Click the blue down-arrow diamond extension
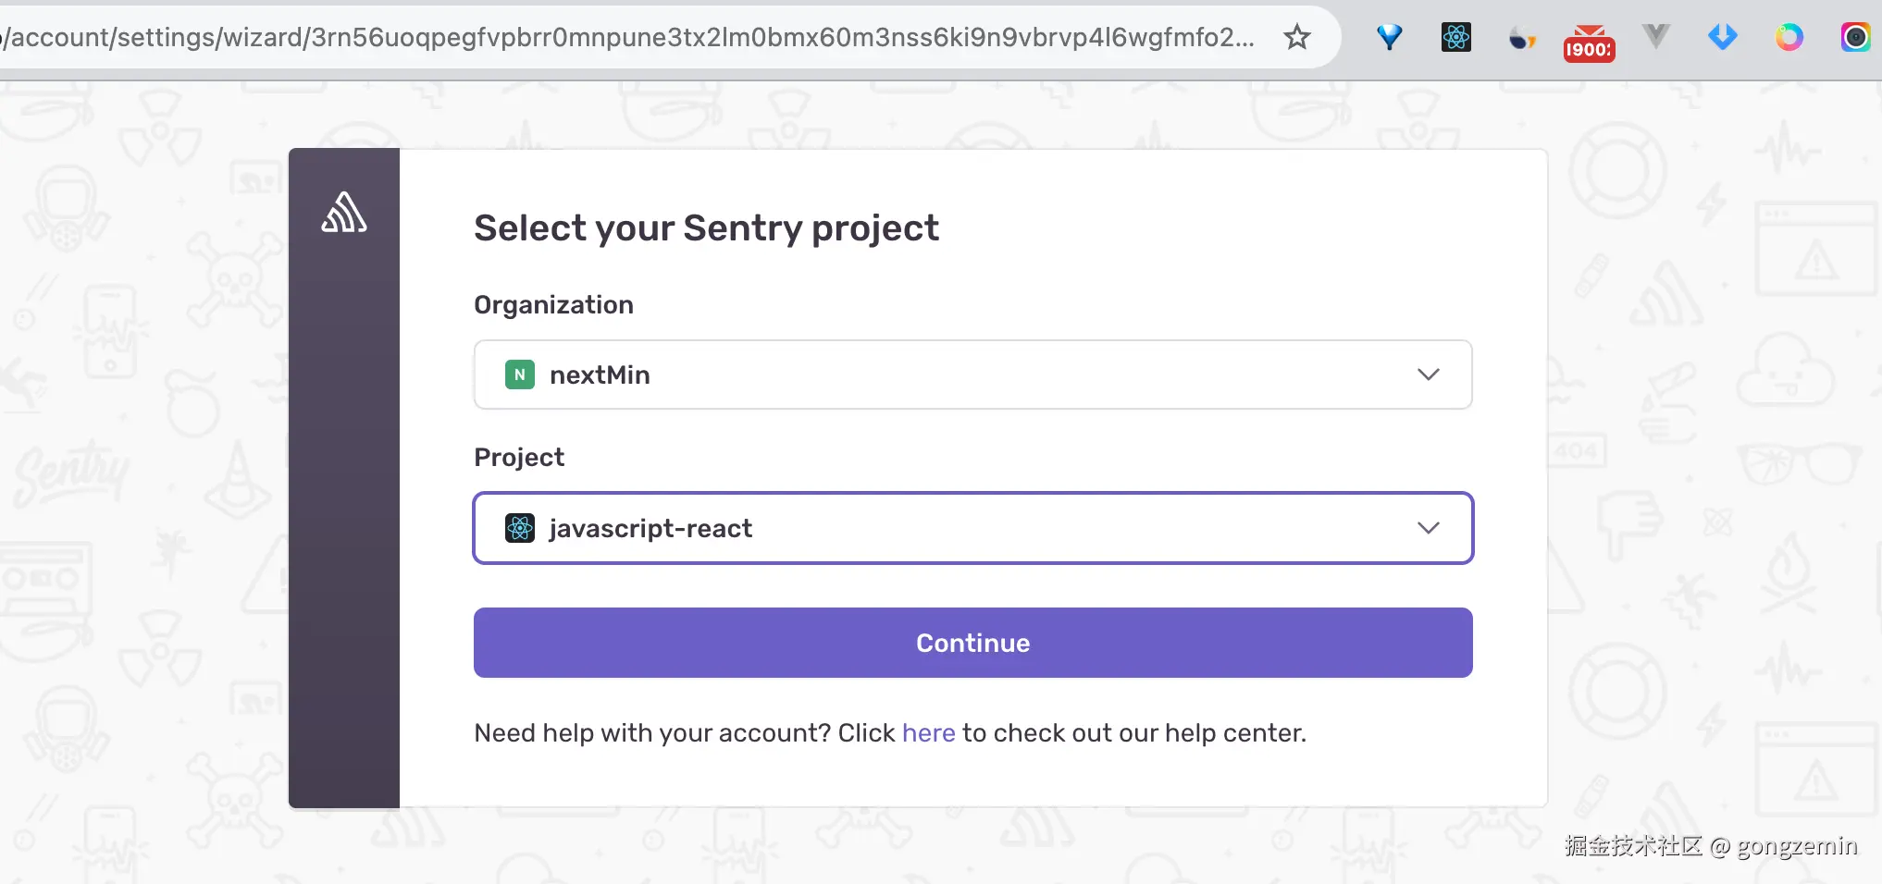This screenshot has height=884, width=1882. coord(1722,37)
